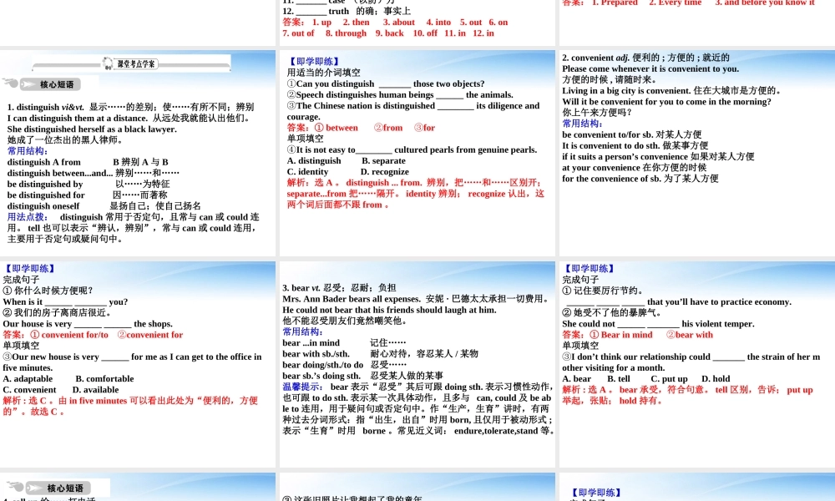Open the slide explaining '2. convenient adj.'
835x501 pixels.
(697, 154)
